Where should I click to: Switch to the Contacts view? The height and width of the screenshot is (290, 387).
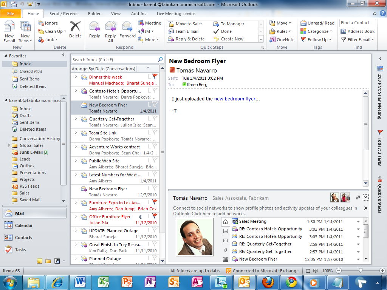(34, 238)
